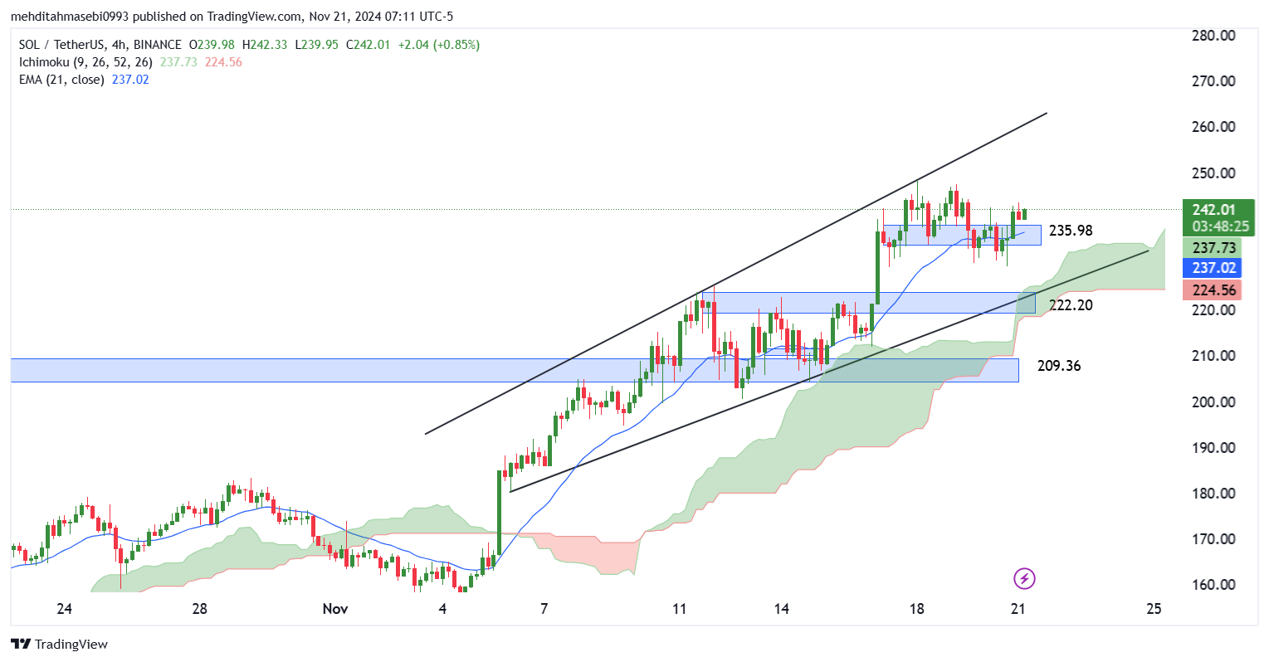The image size is (1269, 662).
Task: Click the 170.00 price axis label
Action: [x=1213, y=539]
